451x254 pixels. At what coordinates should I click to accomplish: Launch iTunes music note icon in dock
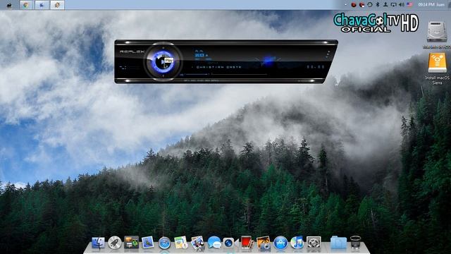(297, 243)
